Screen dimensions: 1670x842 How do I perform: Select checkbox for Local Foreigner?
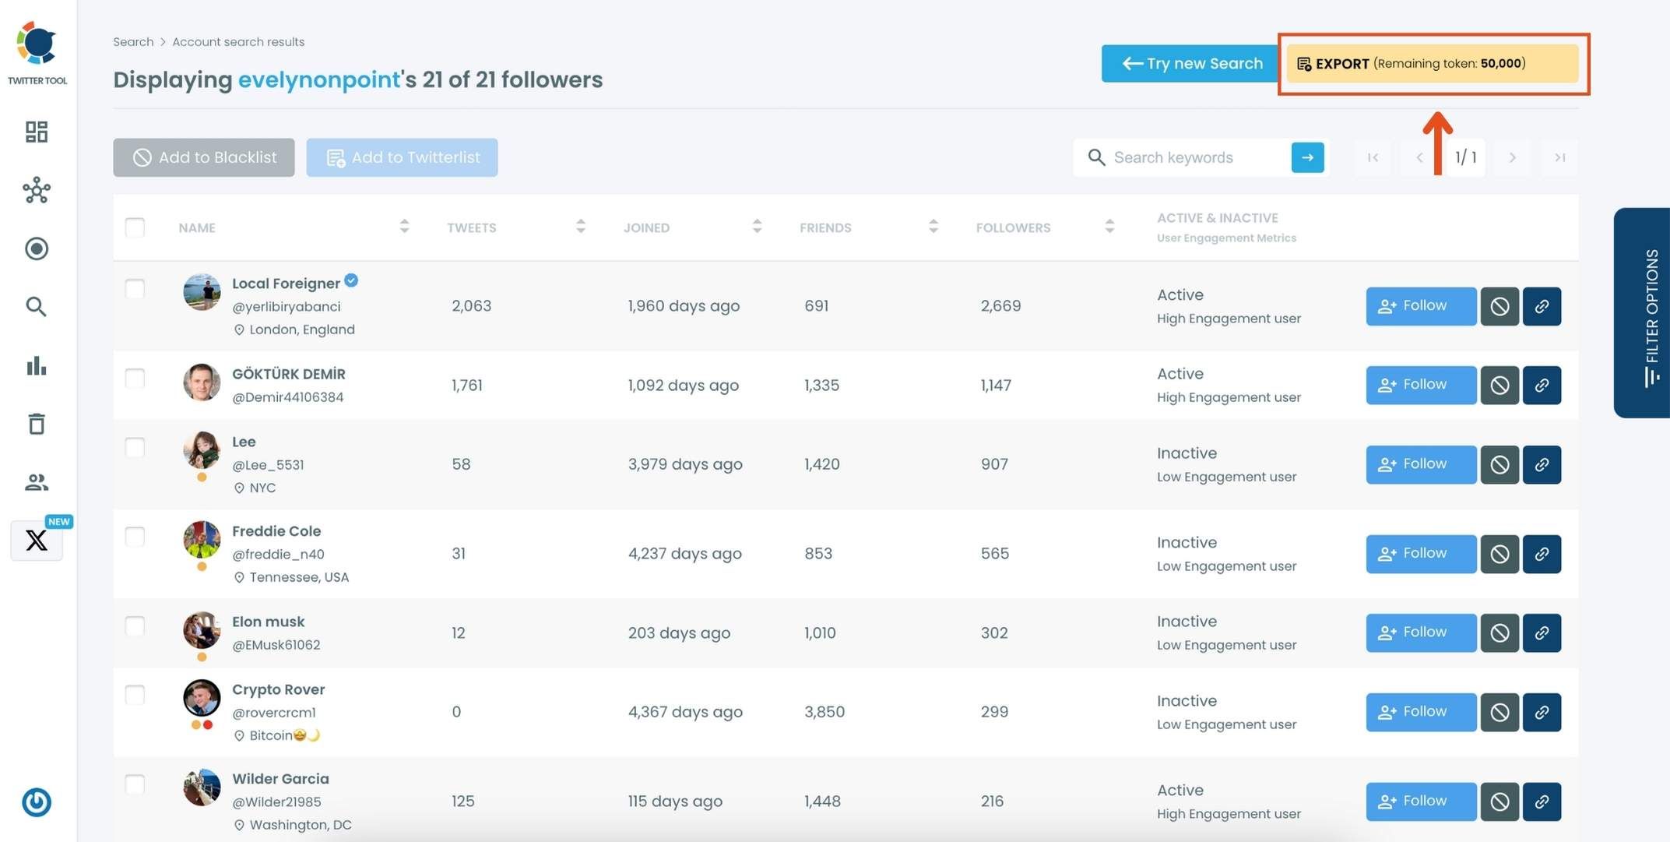pos(135,289)
